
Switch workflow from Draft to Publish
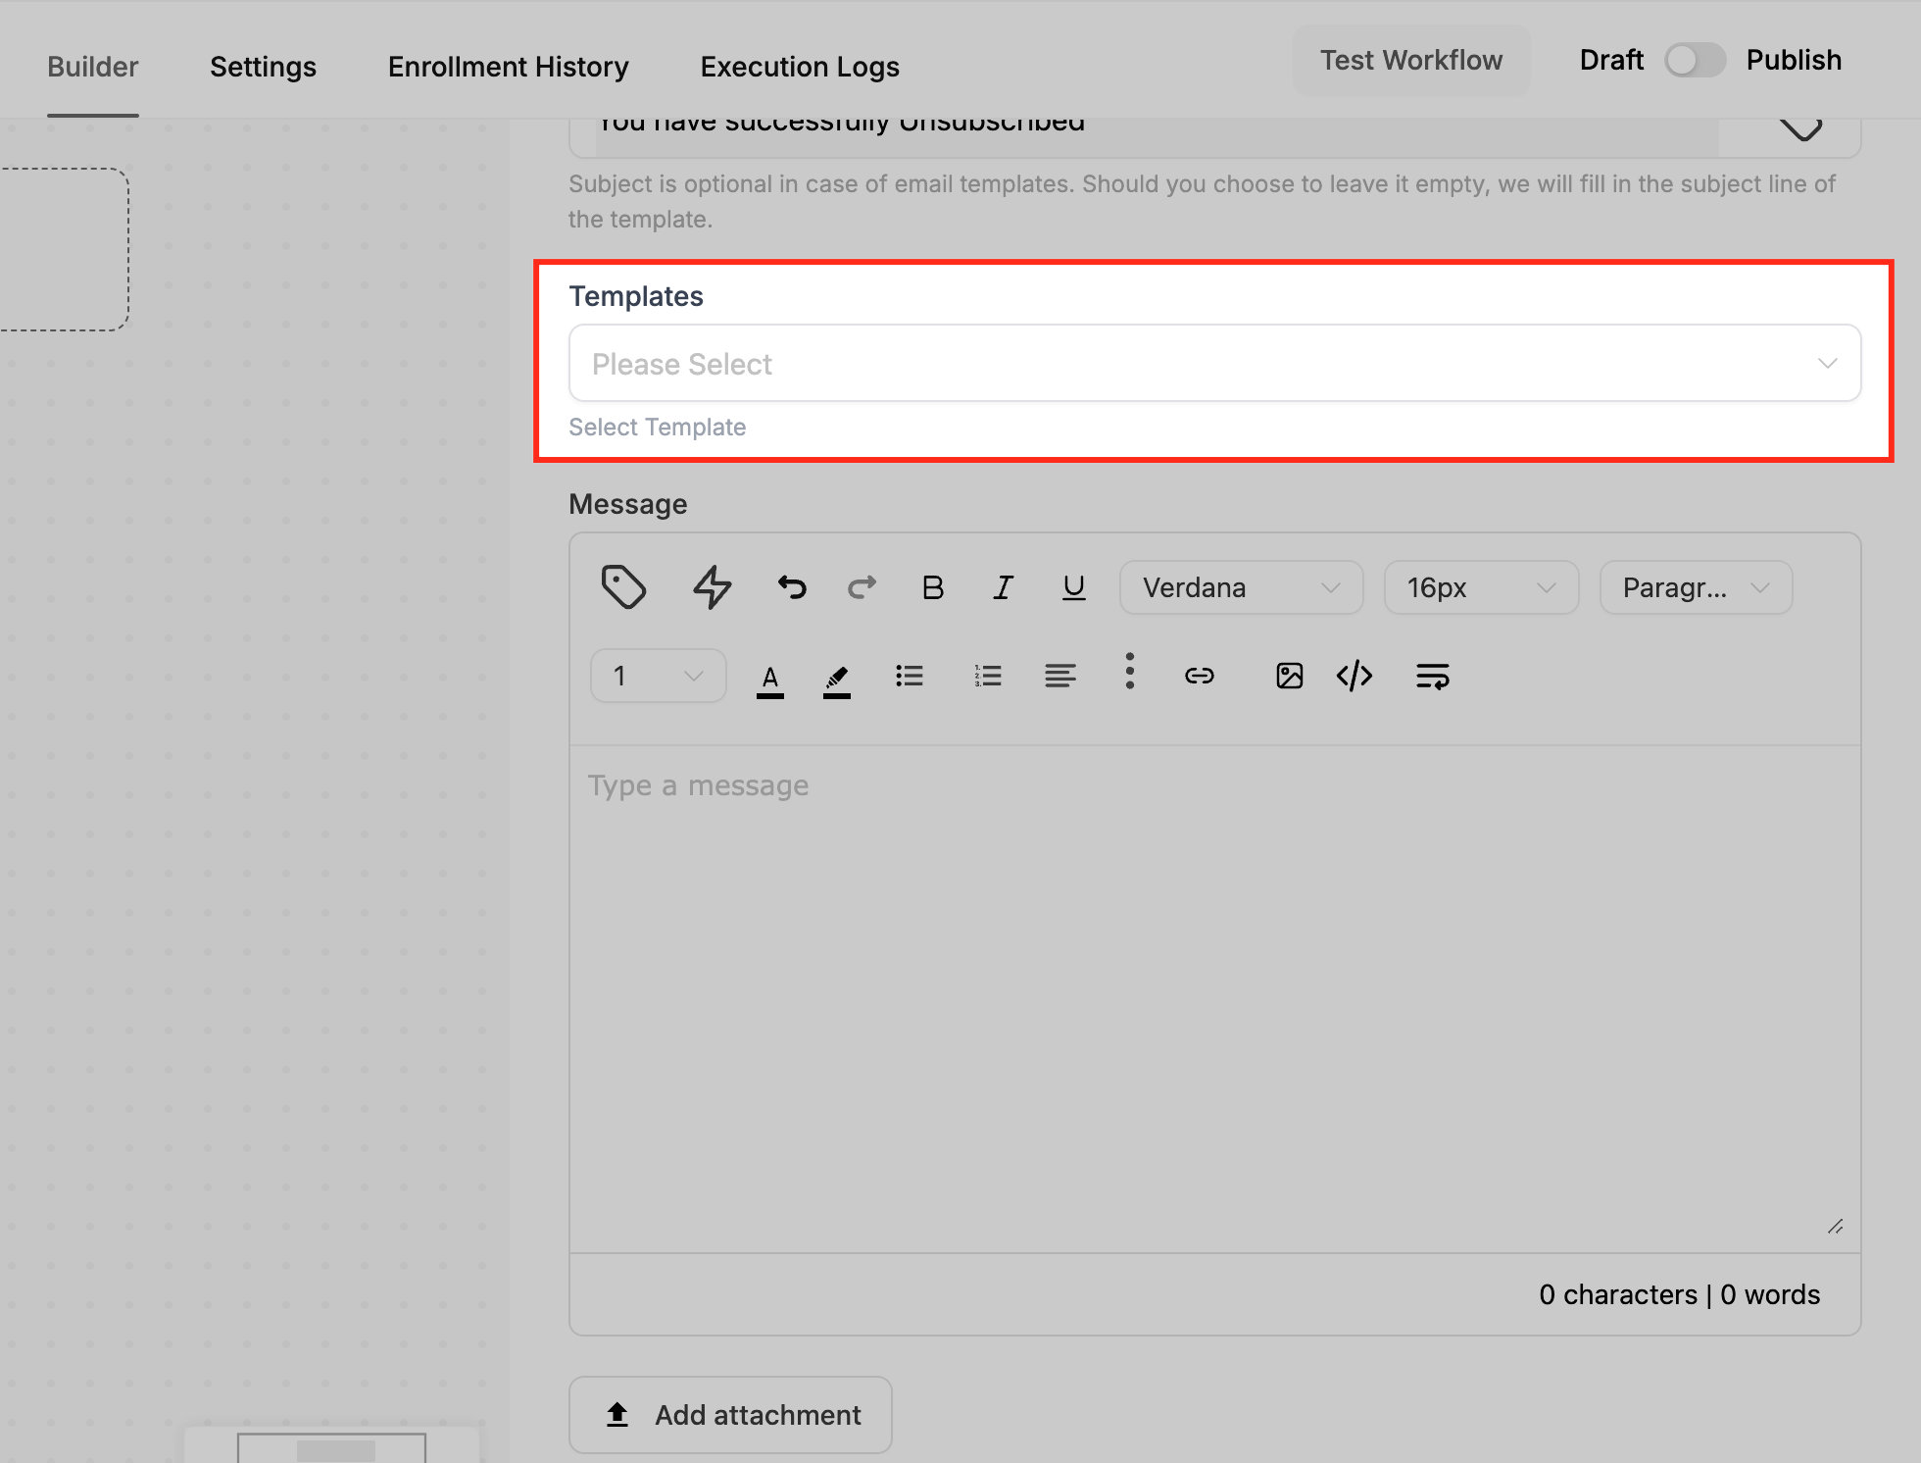coord(1695,60)
